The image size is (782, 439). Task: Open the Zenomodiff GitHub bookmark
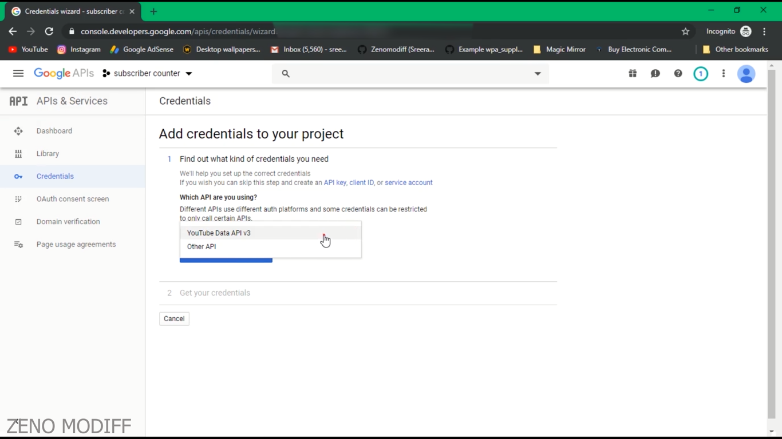396,50
